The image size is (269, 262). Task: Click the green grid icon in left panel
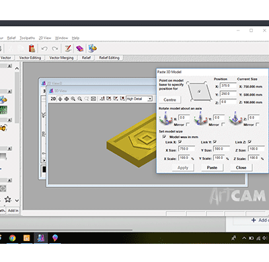point(3,110)
